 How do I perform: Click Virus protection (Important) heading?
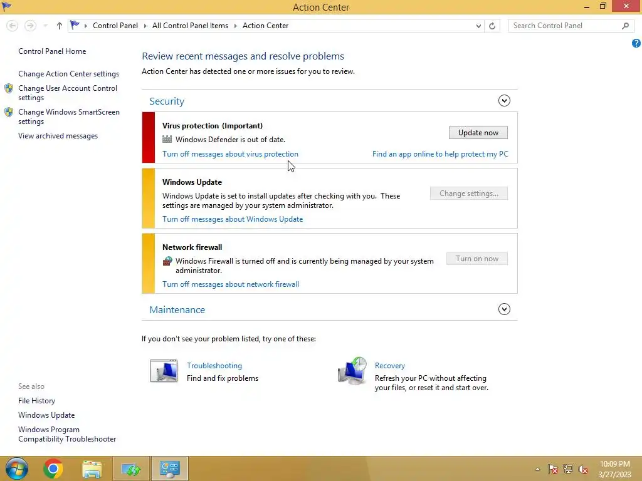pyautogui.click(x=212, y=125)
